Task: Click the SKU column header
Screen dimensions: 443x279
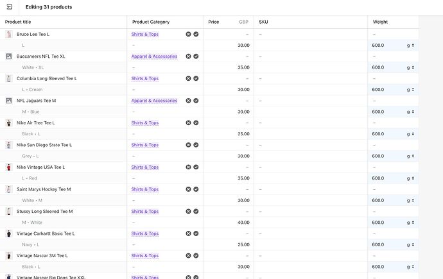Action: (263, 22)
